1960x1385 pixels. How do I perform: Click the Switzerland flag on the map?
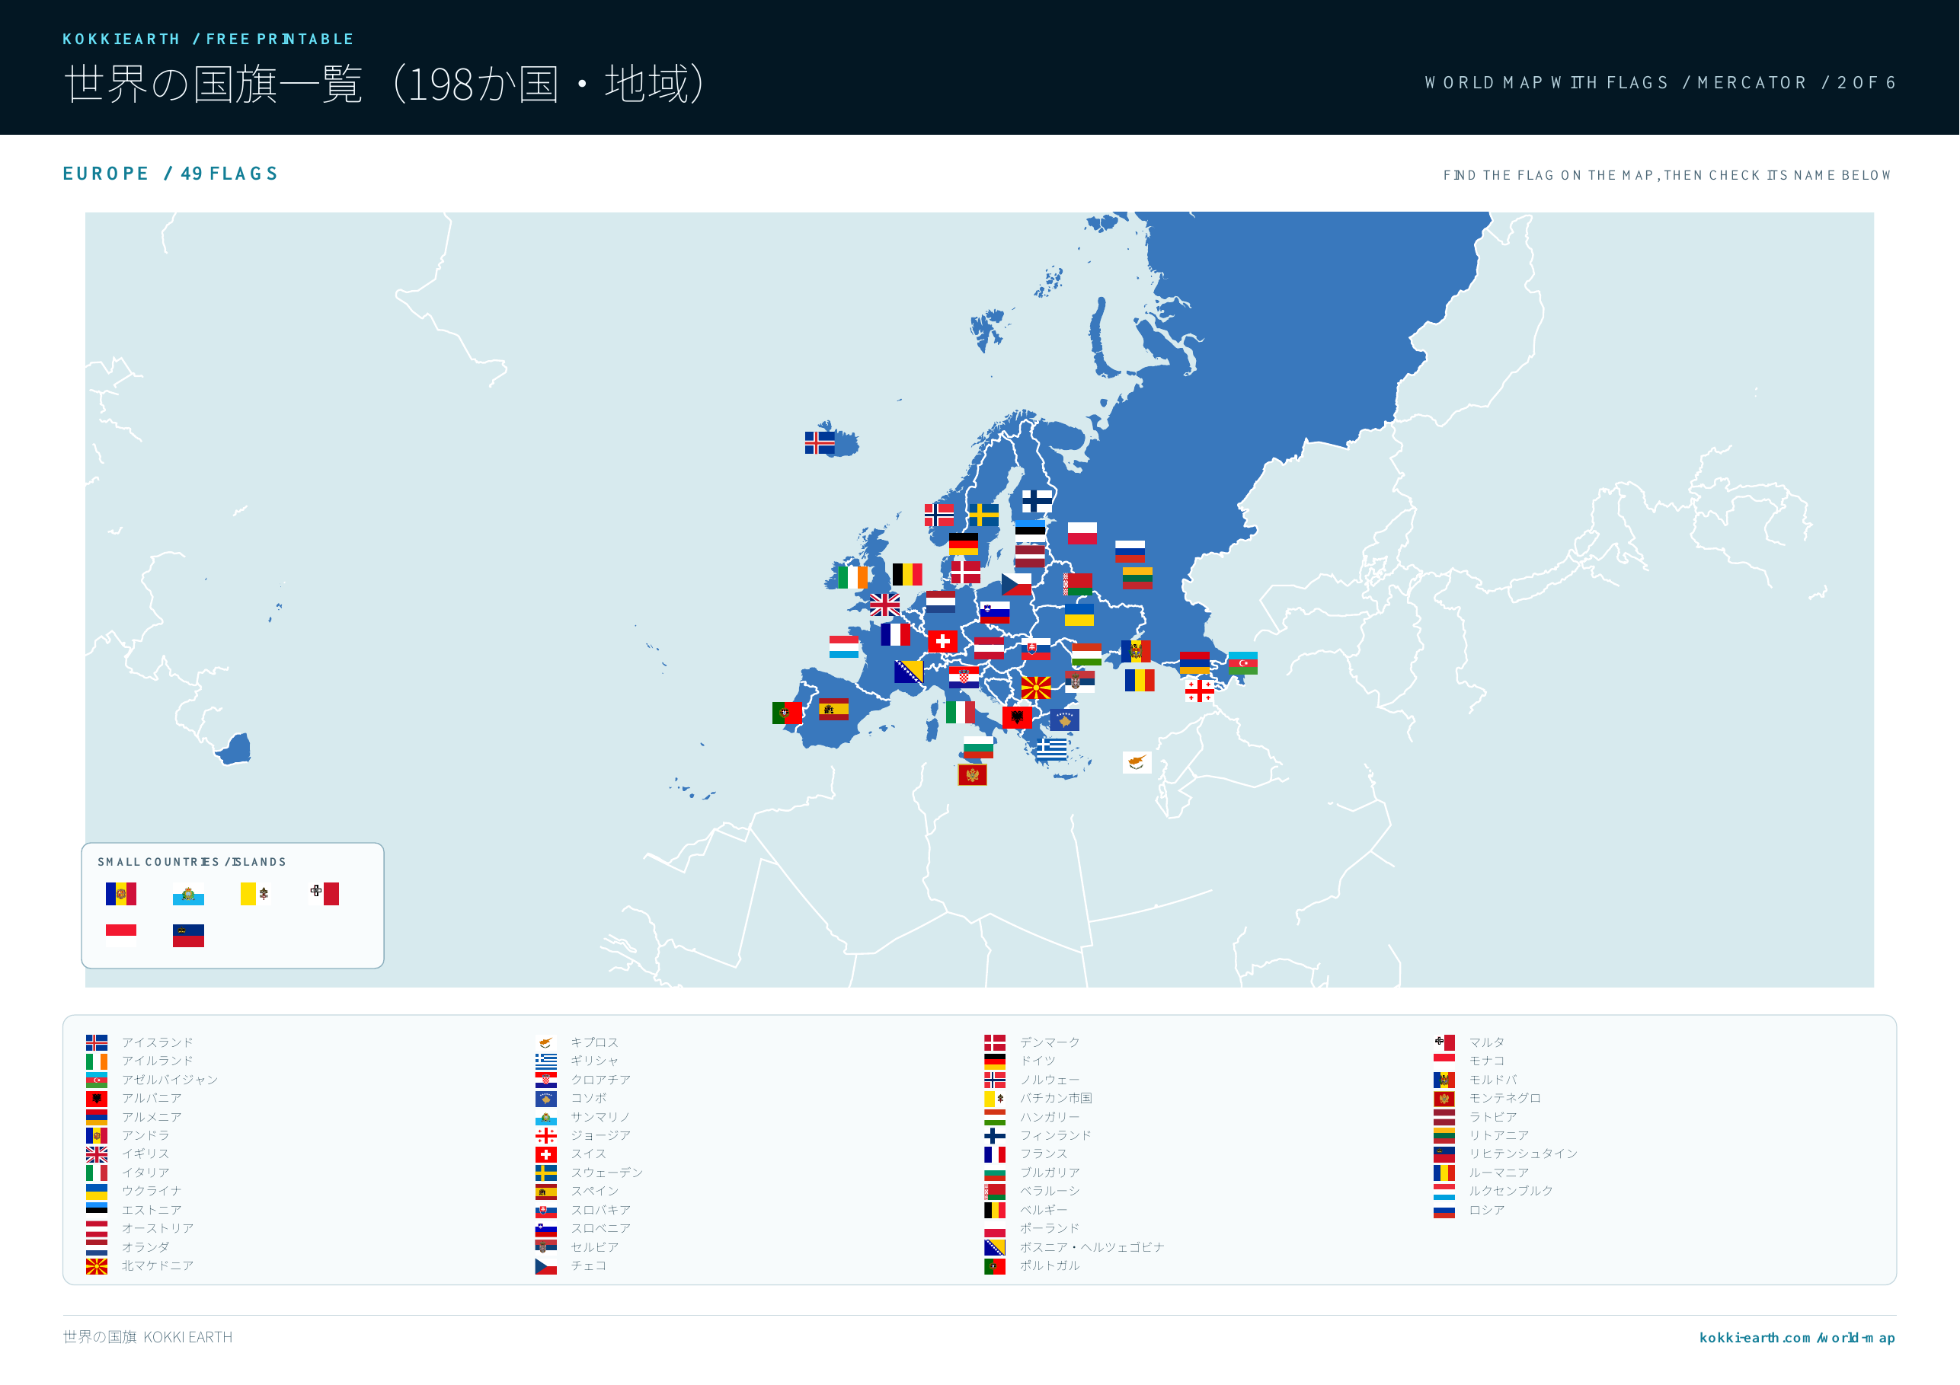click(x=942, y=641)
